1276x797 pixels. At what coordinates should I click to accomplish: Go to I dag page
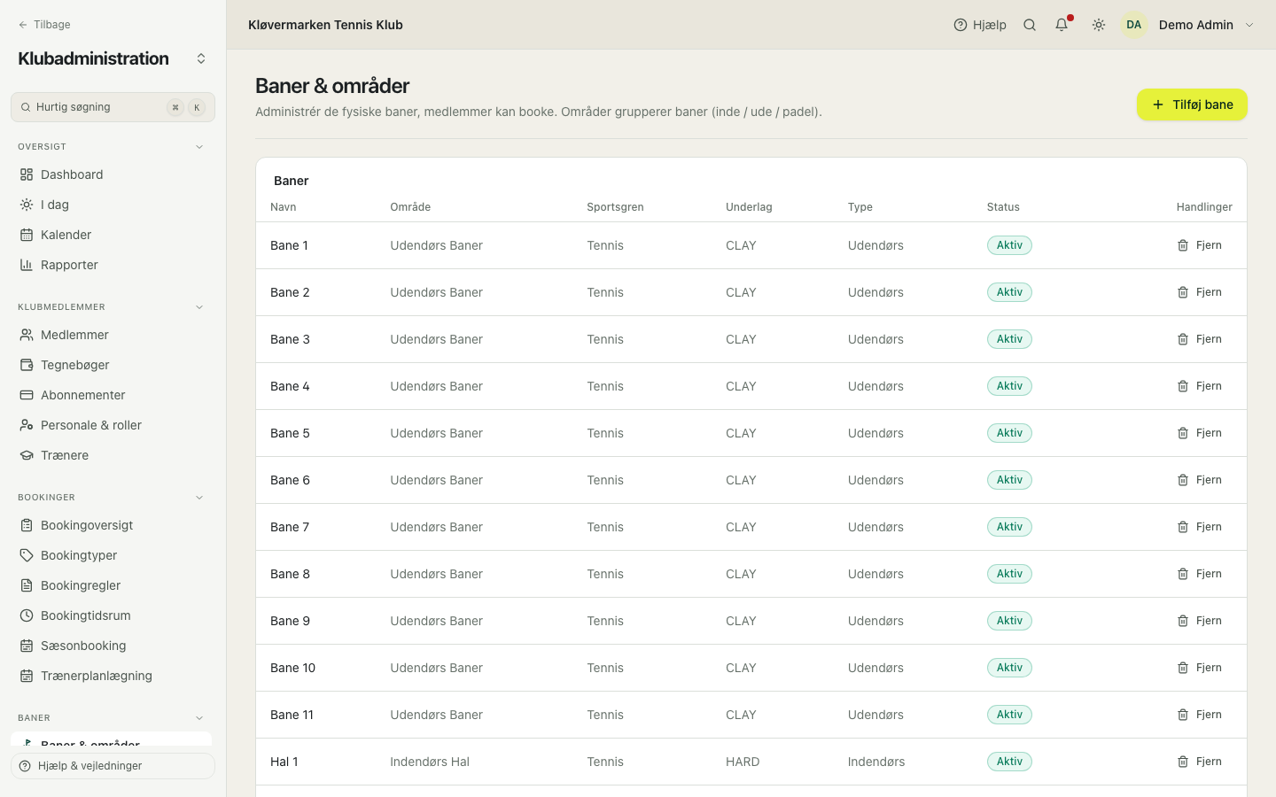113,205
